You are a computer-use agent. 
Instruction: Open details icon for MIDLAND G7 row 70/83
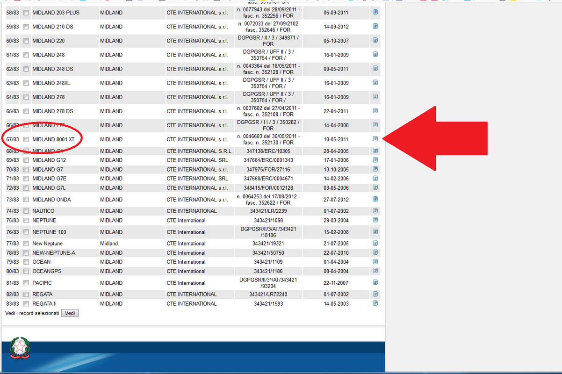[x=375, y=169]
